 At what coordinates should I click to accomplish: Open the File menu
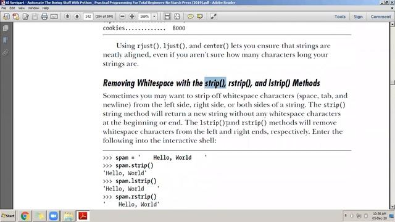coord(4,8)
